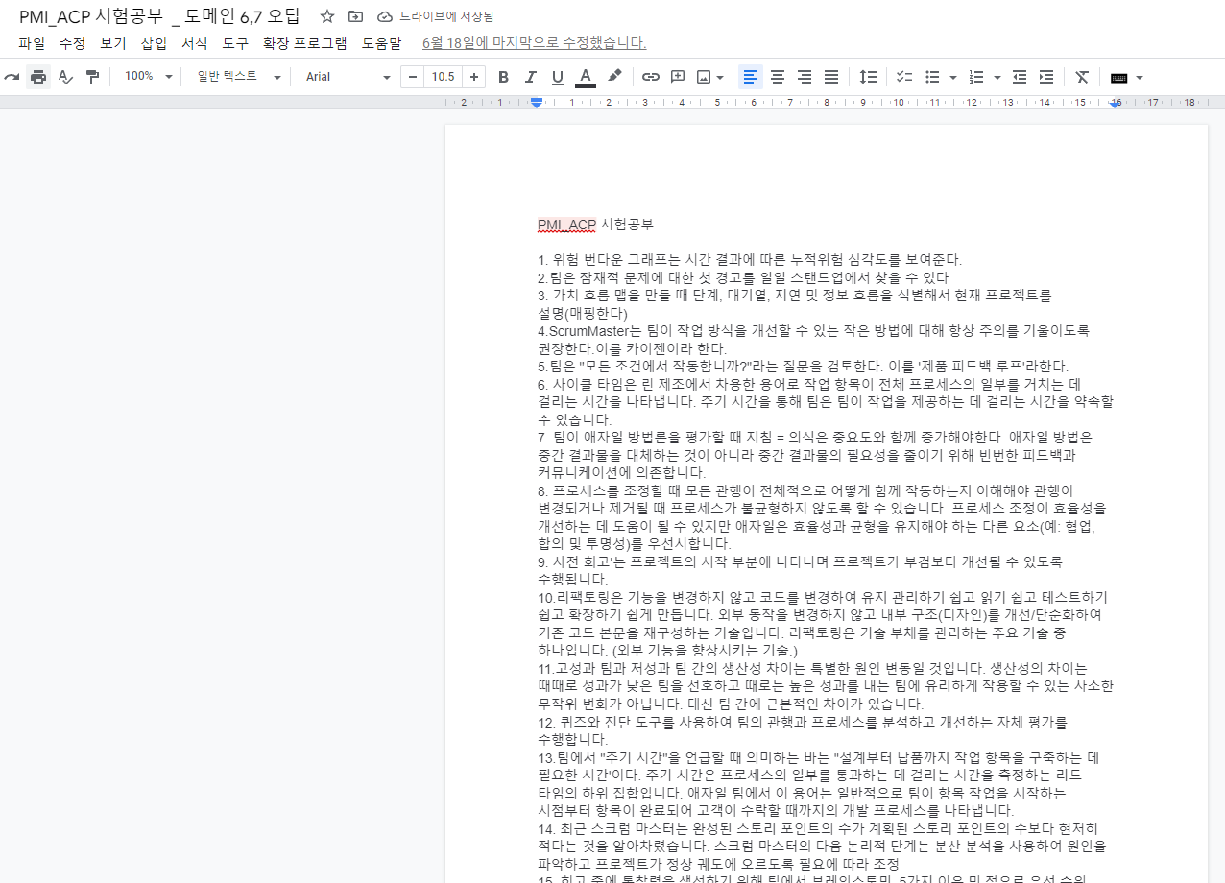Screen dimensions: 1225x883
Task: Open the 보기 menu
Action: (113, 43)
